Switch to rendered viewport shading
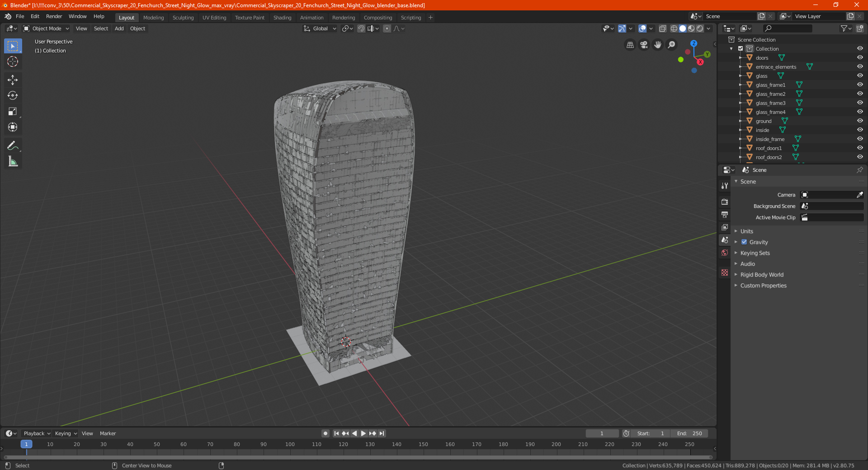 click(700, 28)
